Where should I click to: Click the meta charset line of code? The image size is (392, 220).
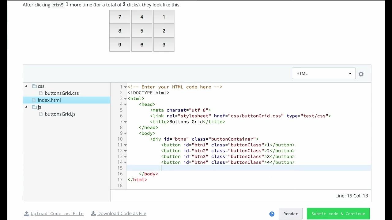click(180, 110)
